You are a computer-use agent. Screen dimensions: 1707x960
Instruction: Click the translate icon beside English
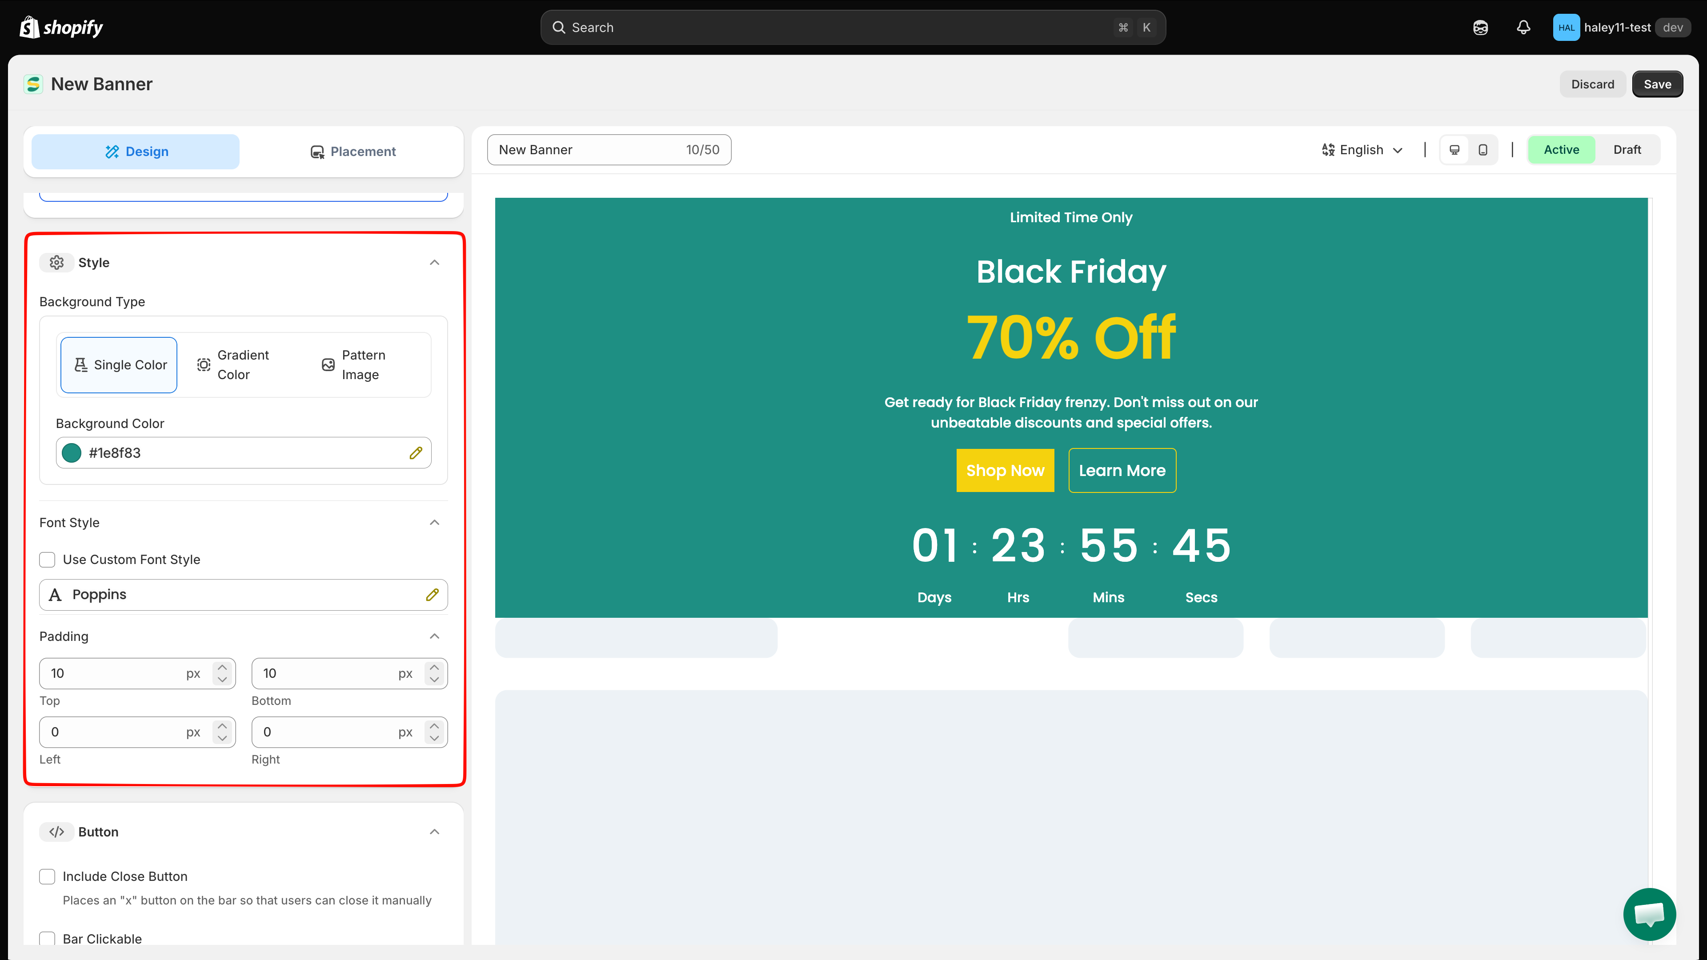(x=1328, y=150)
